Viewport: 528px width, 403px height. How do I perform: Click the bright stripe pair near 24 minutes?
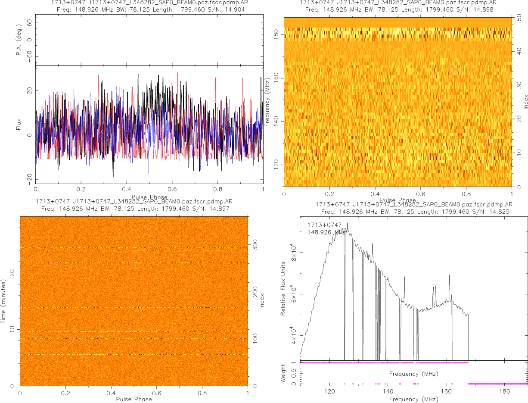click(x=134, y=249)
